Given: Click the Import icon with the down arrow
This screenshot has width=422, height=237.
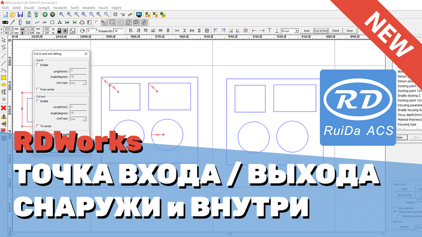Looking at the screenshot, I should [29, 14].
